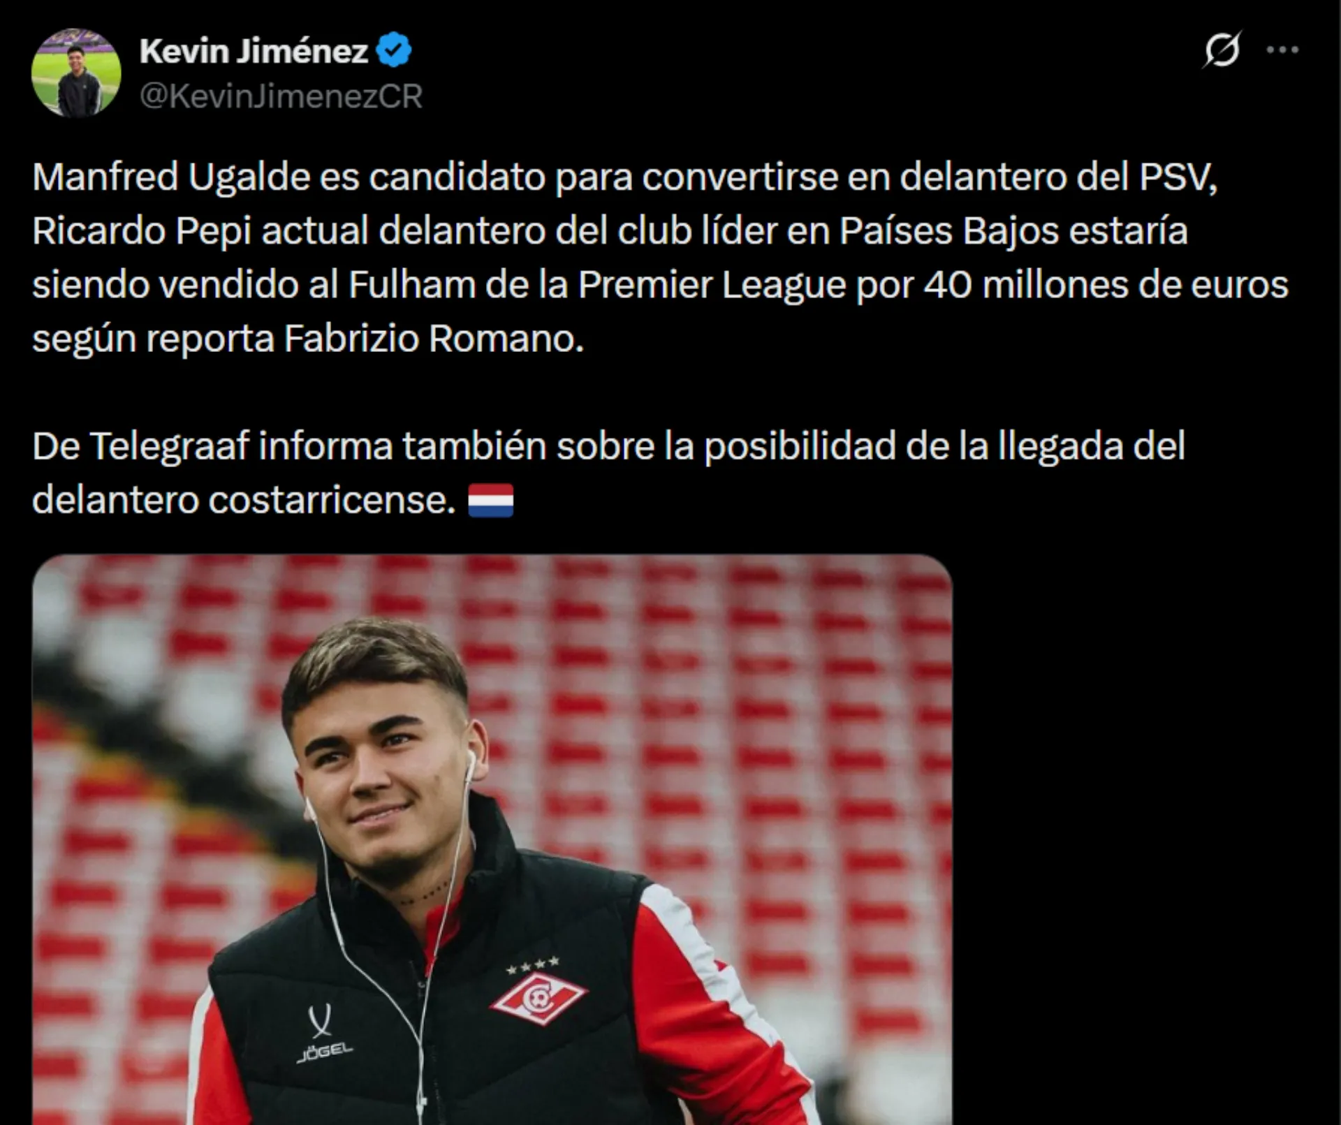This screenshot has height=1125, width=1341.
Task: Open the Kevin Jiménez display name link
Action: (254, 51)
